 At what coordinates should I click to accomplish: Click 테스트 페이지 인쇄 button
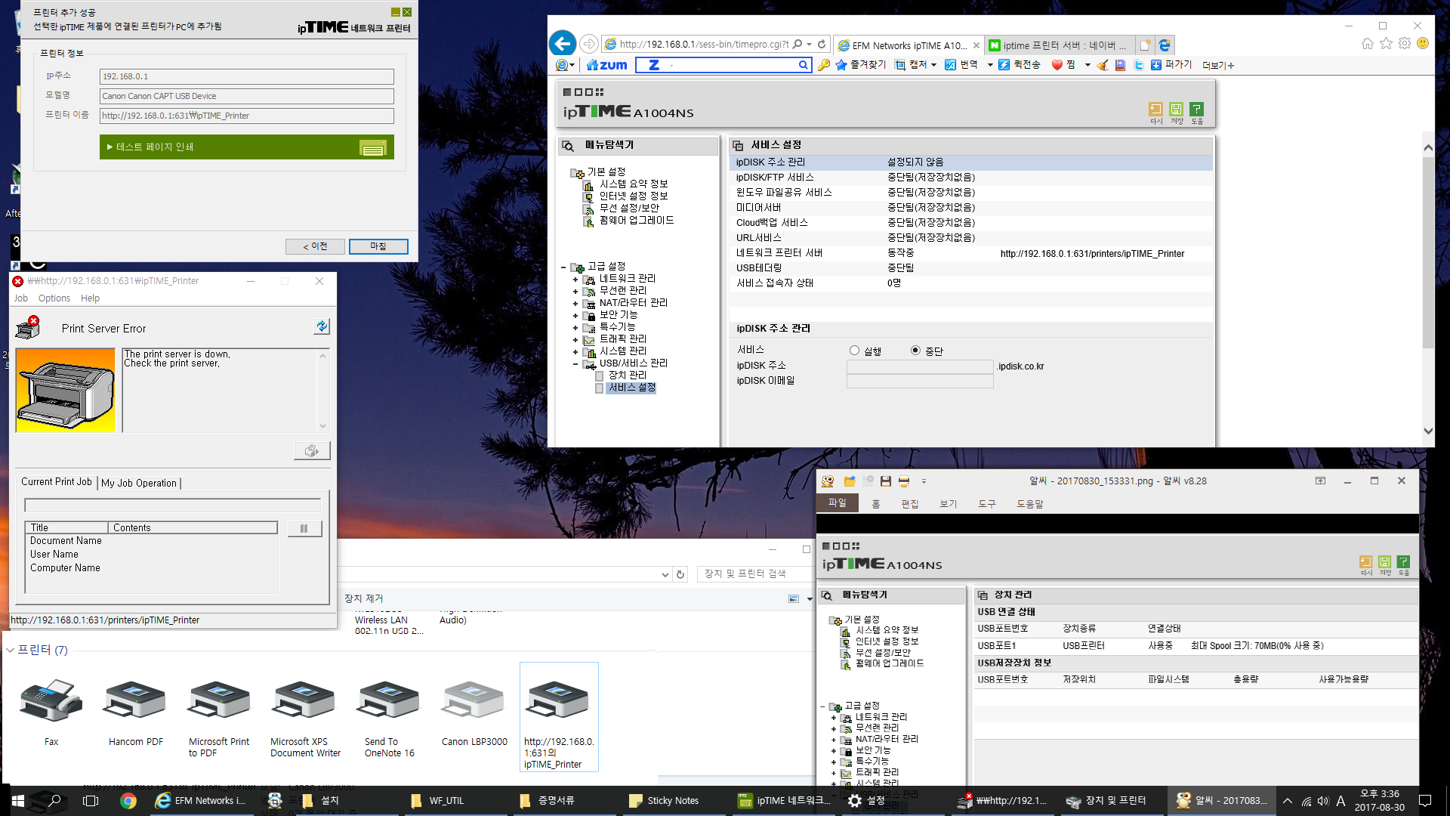coord(247,147)
